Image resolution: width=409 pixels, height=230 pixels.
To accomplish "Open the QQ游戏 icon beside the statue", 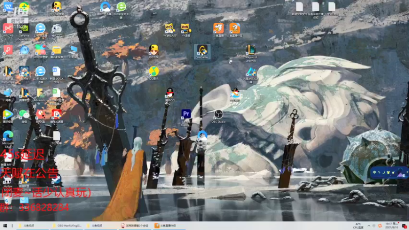I will tap(235, 95).
